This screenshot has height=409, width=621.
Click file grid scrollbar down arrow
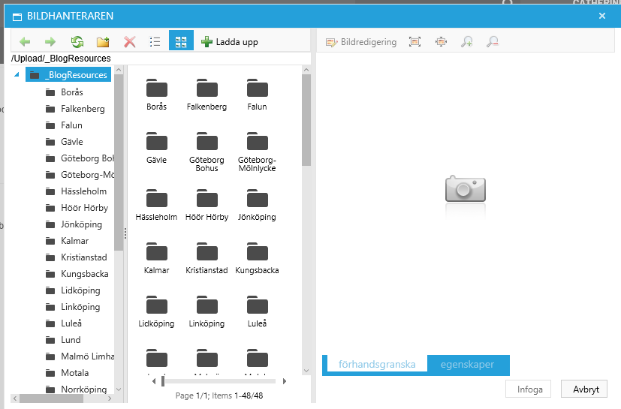click(x=306, y=371)
